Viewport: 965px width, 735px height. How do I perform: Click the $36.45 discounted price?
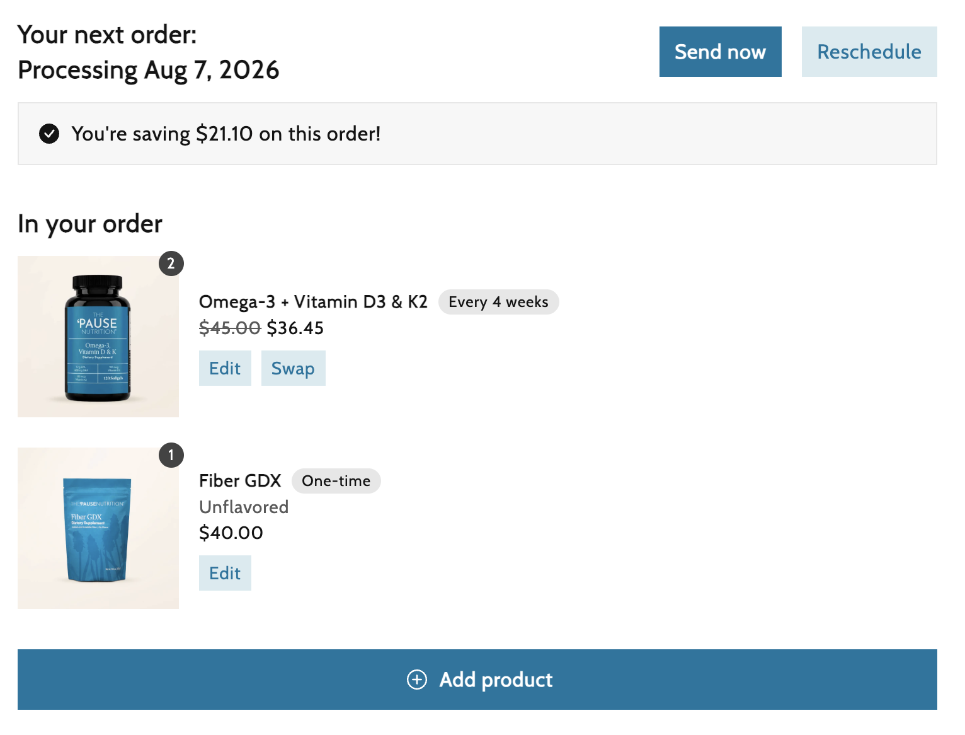(295, 328)
